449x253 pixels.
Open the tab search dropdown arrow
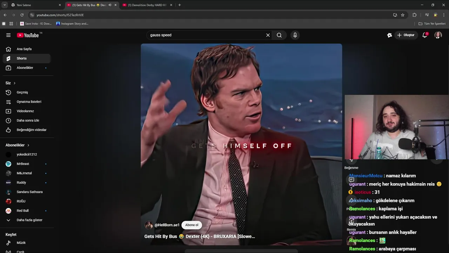5,5
